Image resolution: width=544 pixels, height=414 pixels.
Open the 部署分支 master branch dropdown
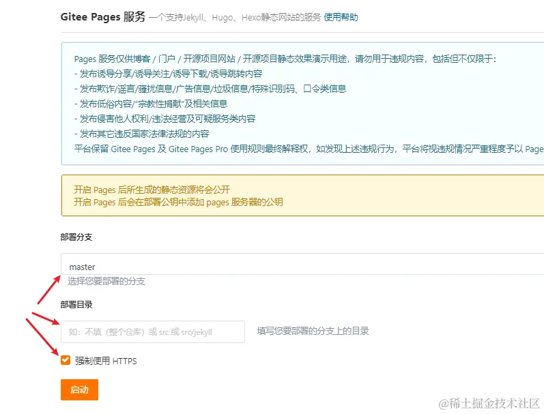tap(302, 264)
